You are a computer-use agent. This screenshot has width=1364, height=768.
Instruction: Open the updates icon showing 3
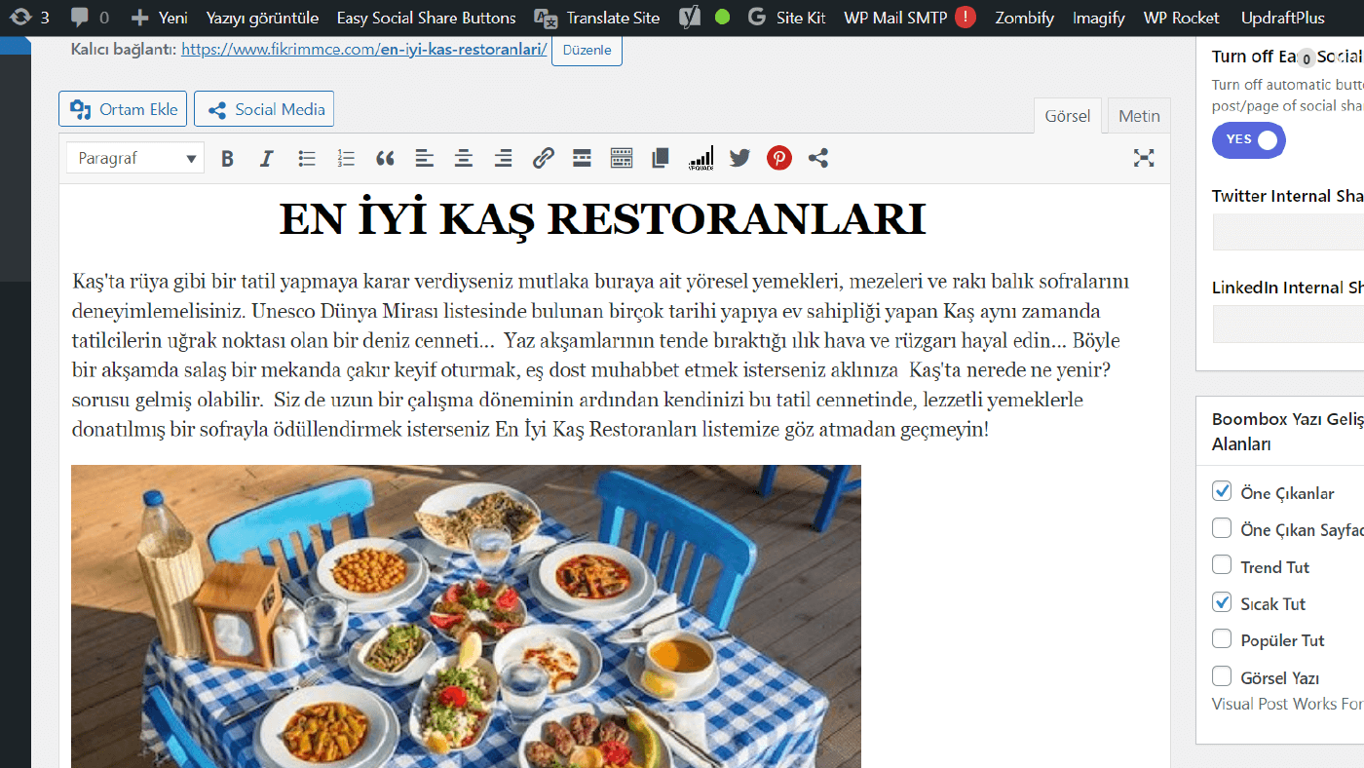(29, 18)
